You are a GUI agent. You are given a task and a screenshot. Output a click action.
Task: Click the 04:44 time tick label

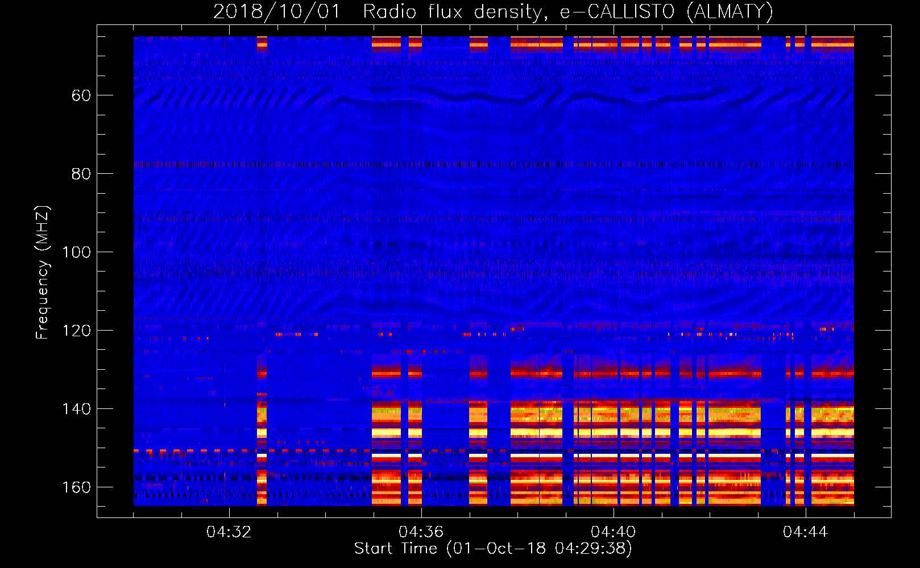coord(806,532)
